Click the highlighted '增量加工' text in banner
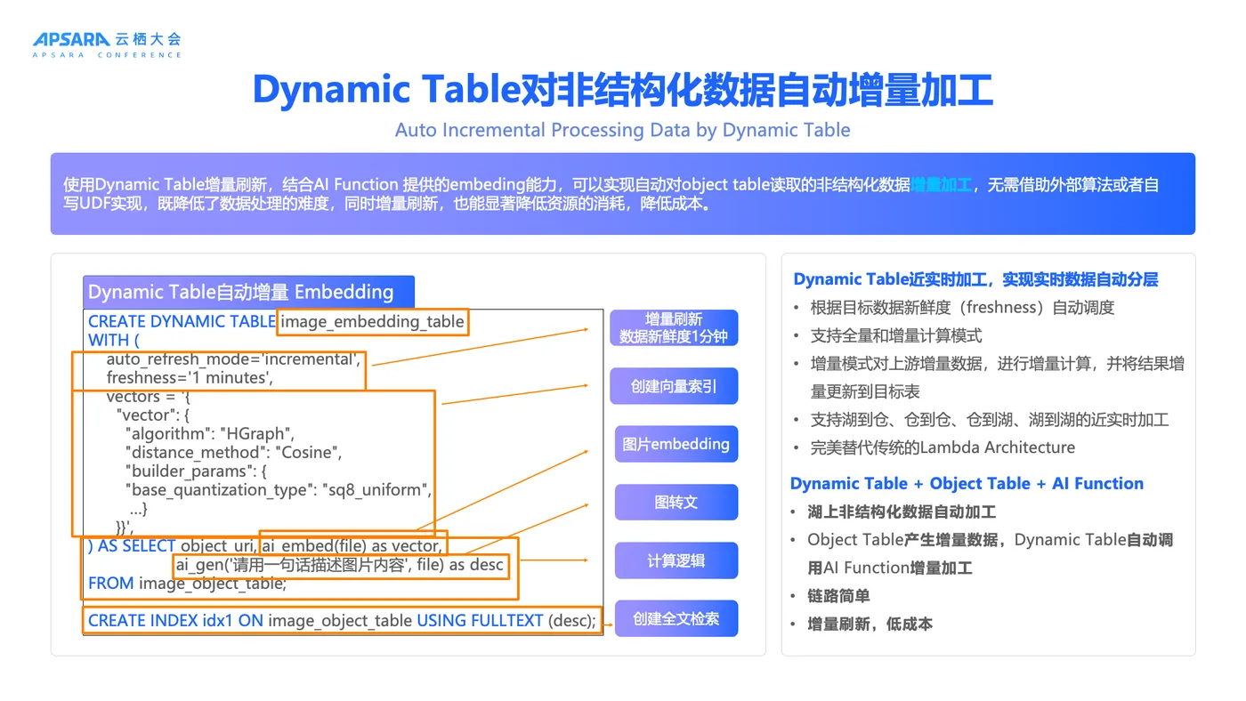Screen dimensions: 1246x701 click(x=941, y=185)
